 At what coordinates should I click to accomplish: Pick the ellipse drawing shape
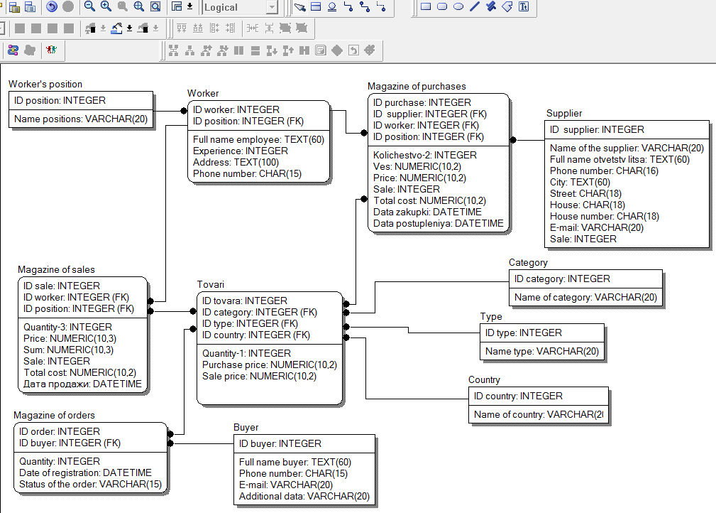tap(458, 7)
